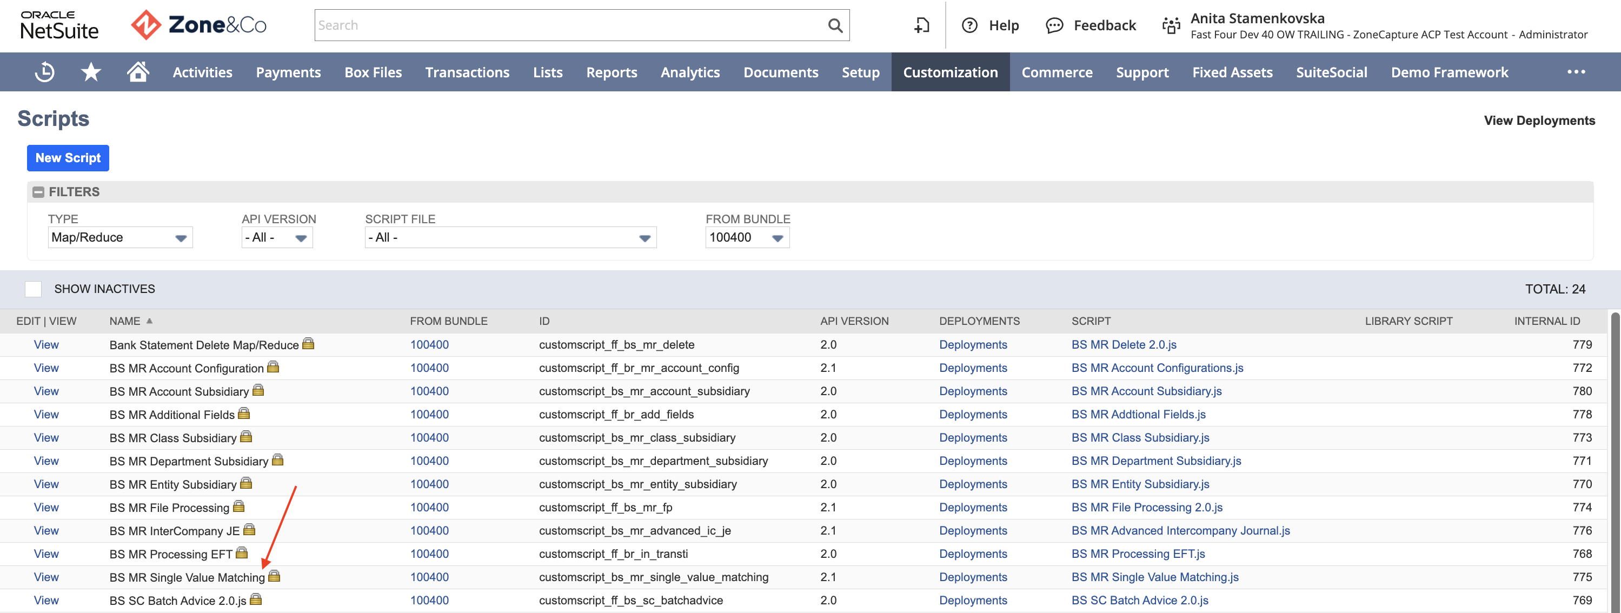Viewport: 1621px width, 613px height.
Task: Click lock icon beside BS MR Department Subsidiary
Action: pyautogui.click(x=277, y=460)
